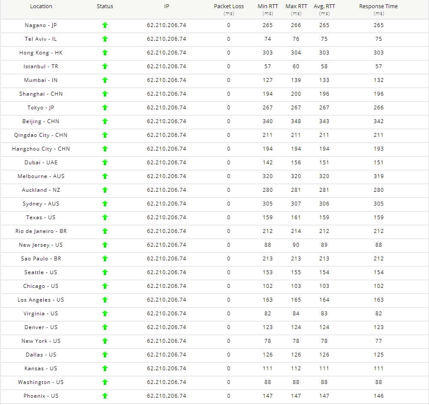Image resolution: width=429 pixels, height=405 pixels.
Task: Select the Rio de Janeiro - BR location
Action: (41, 231)
